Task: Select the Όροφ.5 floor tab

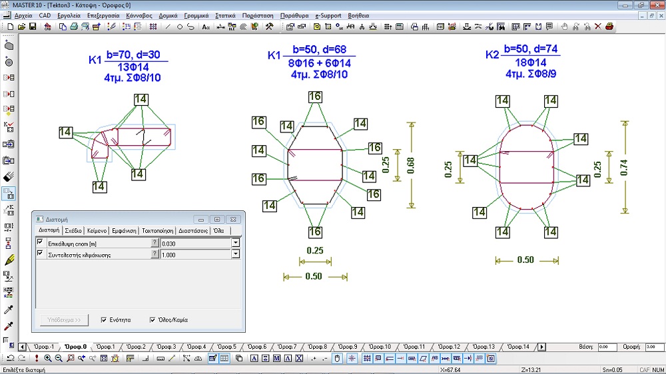Action: pyautogui.click(x=226, y=347)
